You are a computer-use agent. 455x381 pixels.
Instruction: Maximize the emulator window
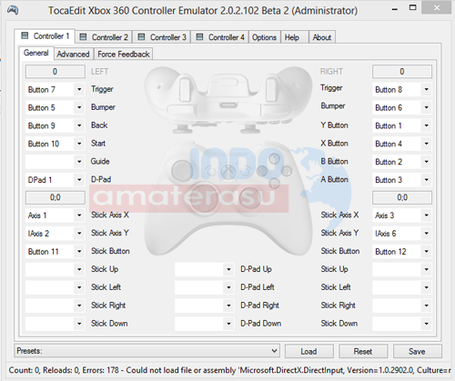[412, 8]
